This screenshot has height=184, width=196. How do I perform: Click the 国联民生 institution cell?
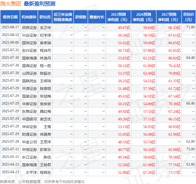click(x=29, y=81)
